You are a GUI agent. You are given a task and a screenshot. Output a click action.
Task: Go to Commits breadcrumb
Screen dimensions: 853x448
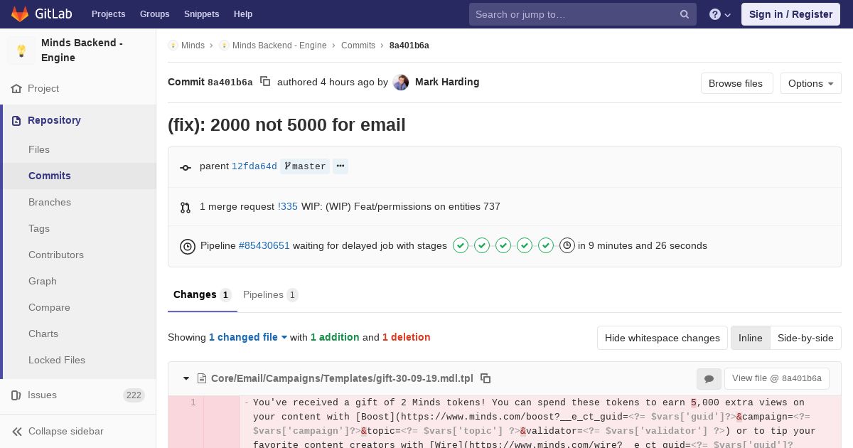(358, 46)
